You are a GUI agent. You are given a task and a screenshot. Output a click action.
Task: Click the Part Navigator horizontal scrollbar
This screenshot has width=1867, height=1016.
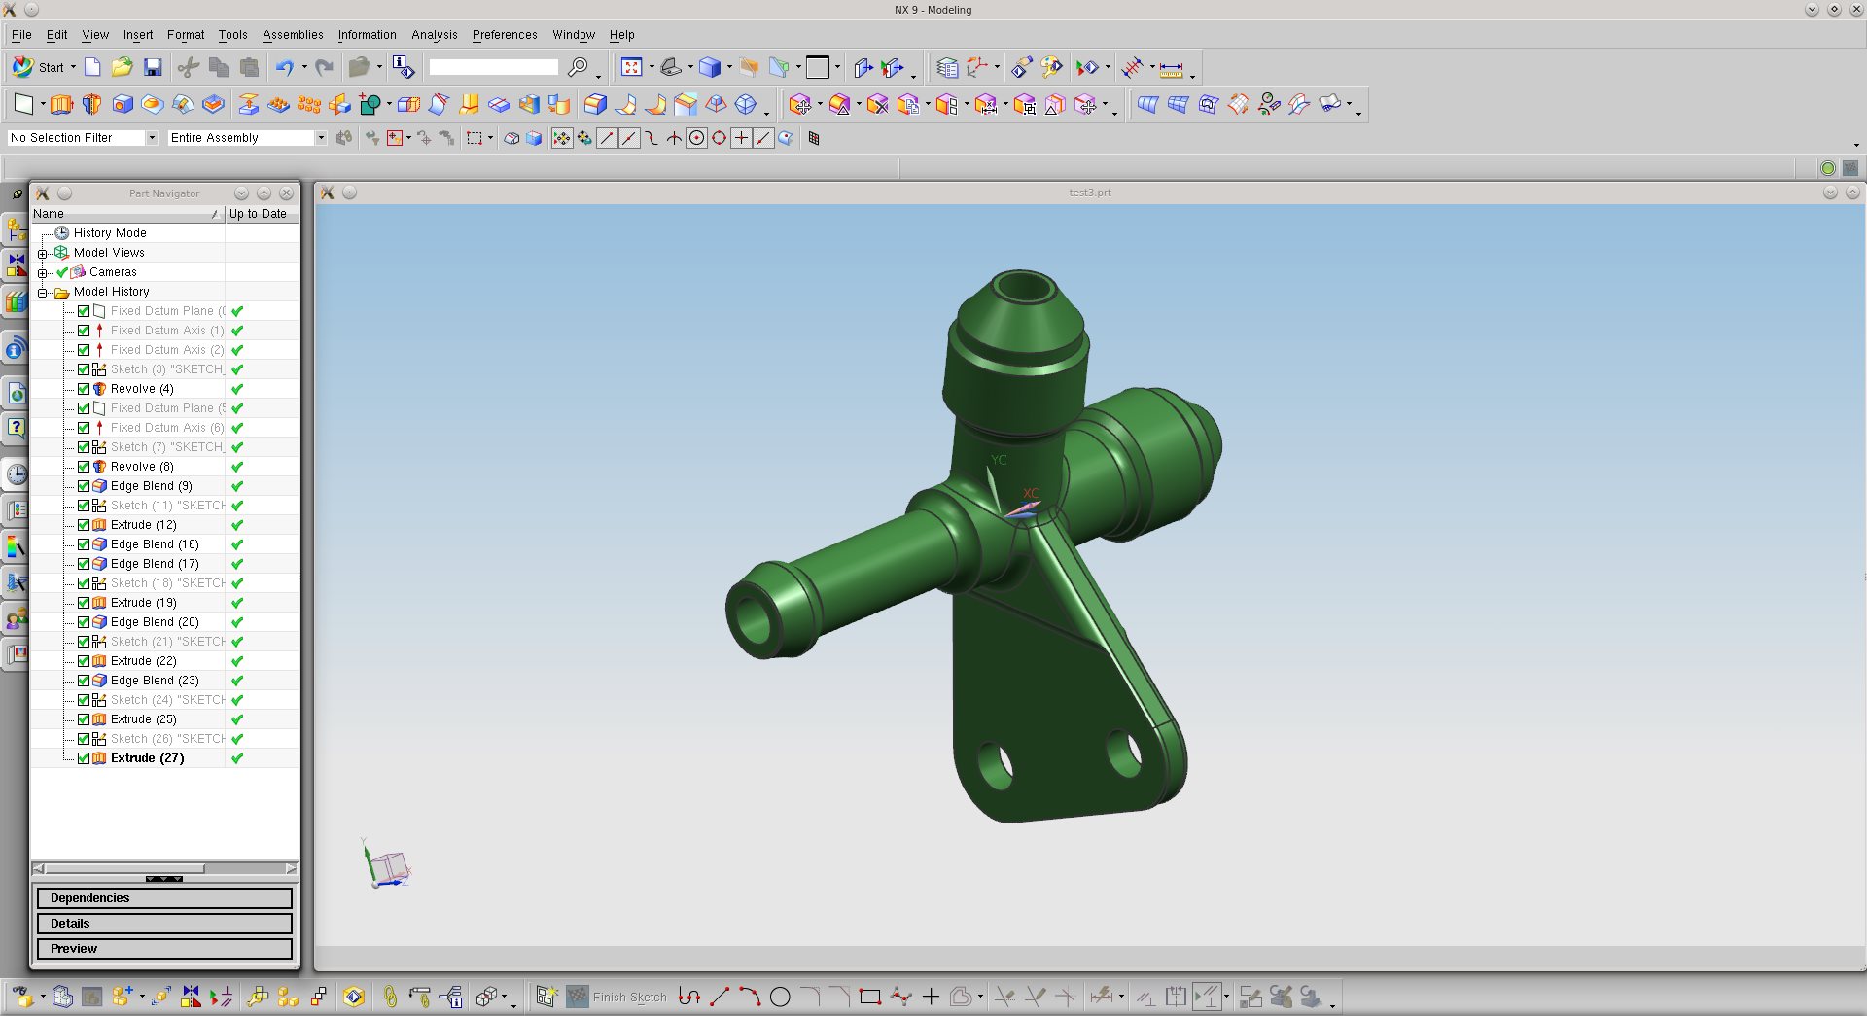(164, 868)
